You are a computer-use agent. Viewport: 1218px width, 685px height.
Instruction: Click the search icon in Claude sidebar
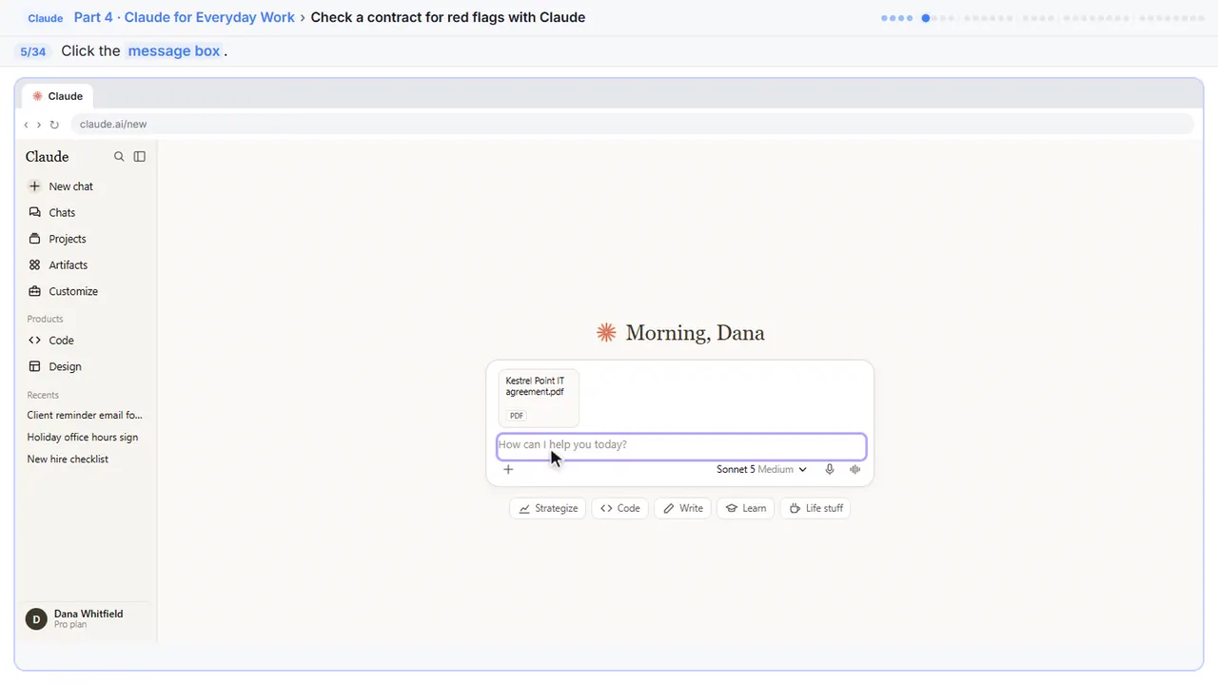coord(119,157)
